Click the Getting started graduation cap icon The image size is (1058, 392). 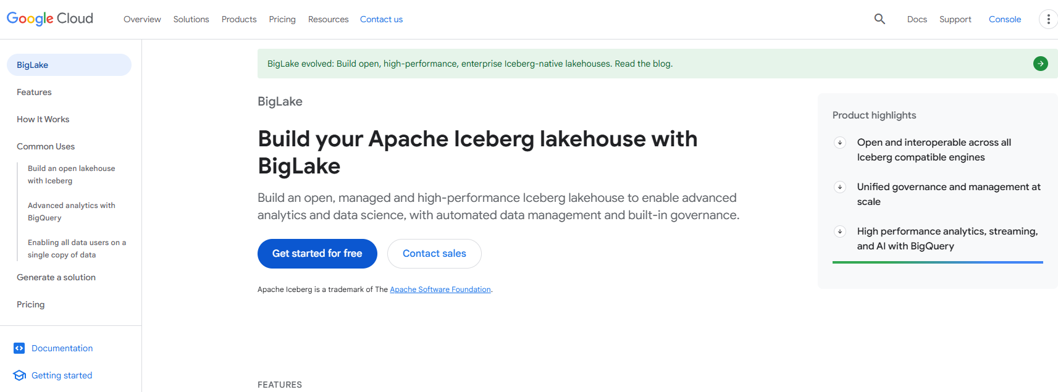(19, 375)
